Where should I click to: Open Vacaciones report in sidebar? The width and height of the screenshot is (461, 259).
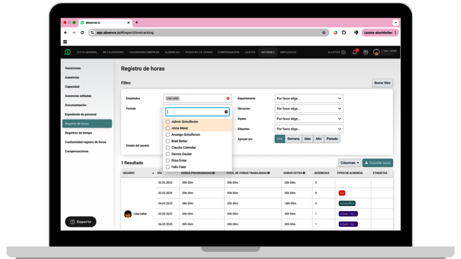[73, 68]
